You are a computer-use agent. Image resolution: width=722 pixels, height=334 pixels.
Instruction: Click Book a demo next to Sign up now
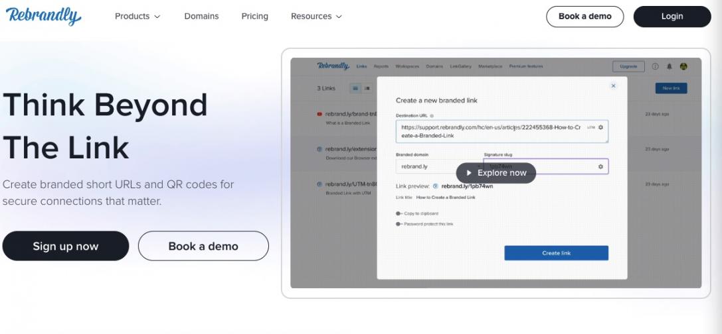click(x=203, y=246)
